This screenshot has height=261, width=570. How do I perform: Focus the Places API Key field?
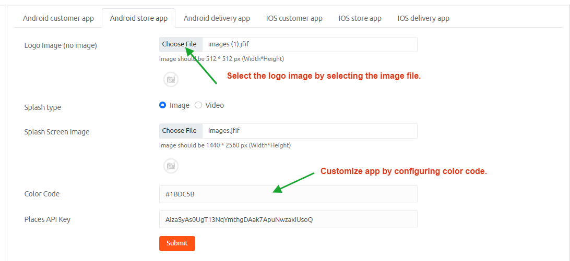pos(288,219)
